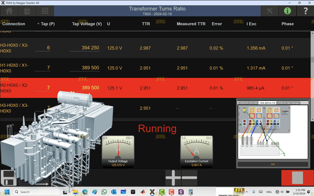This screenshot has width=314, height=196.
Task: Click the Tap Voltage (V) column header
Action: point(87,24)
